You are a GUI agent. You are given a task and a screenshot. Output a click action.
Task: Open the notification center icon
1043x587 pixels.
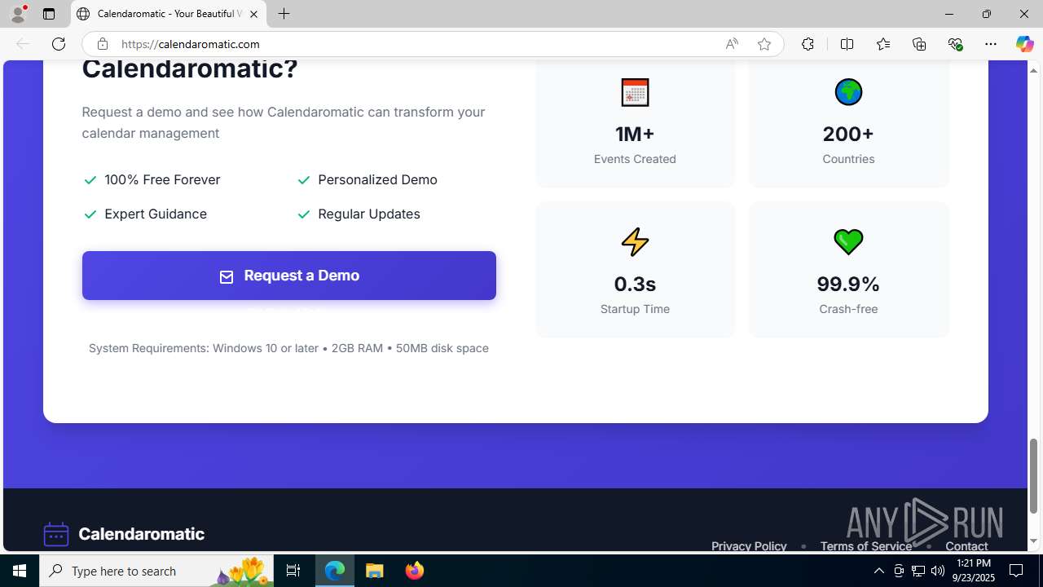(x=1016, y=571)
